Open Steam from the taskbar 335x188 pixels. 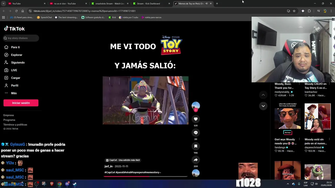click(x=75, y=184)
